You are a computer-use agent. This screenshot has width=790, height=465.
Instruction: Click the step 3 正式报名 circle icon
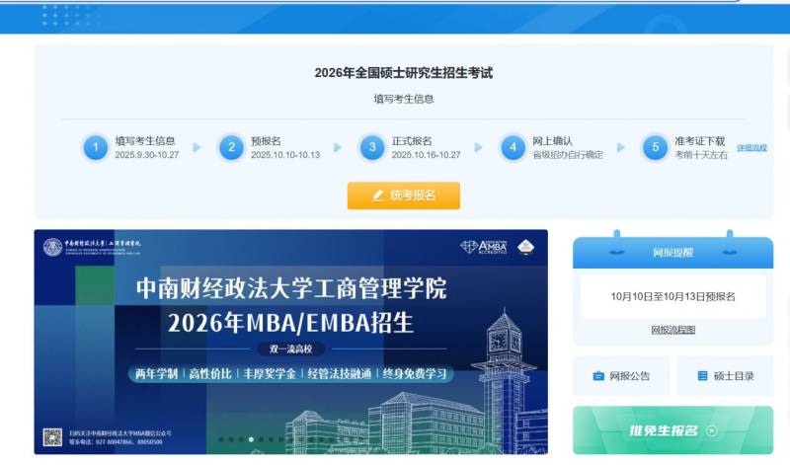click(x=372, y=148)
